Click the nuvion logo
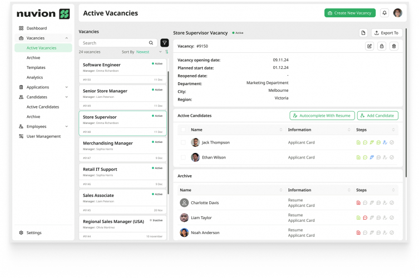This screenshot has width=419, height=278. (43, 13)
